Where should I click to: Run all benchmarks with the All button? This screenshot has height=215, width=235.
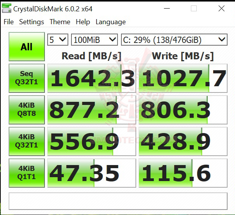point(27,46)
